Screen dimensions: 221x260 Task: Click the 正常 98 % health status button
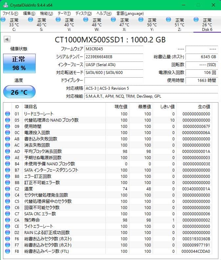19,63
